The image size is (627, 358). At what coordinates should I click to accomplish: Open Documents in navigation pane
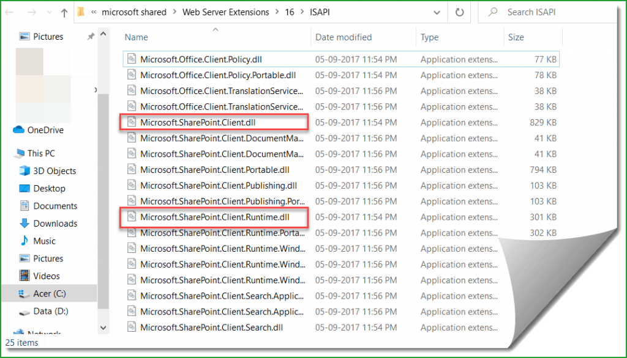(x=55, y=206)
